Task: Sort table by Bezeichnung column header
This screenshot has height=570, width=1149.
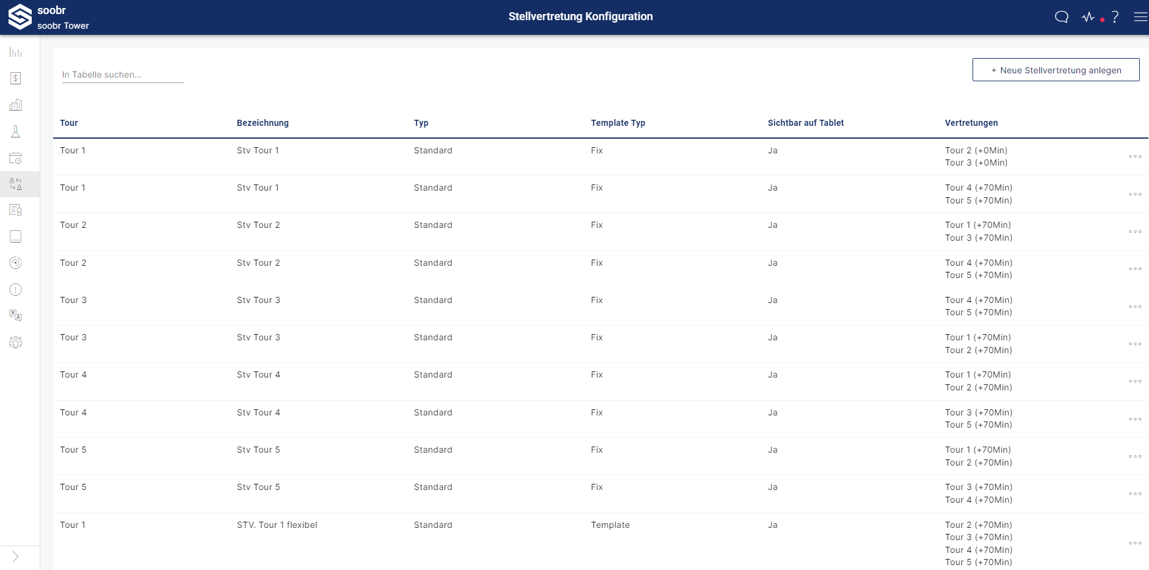Action: click(x=263, y=123)
